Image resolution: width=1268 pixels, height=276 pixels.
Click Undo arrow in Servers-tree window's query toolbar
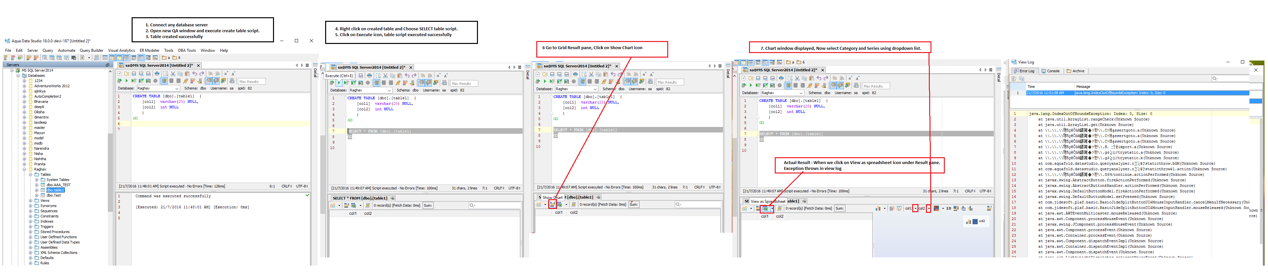(x=195, y=74)
